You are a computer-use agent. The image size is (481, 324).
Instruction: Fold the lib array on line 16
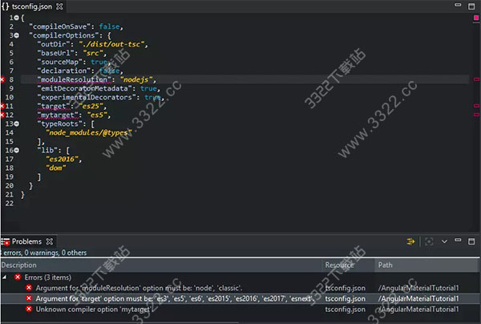[15, 150]
